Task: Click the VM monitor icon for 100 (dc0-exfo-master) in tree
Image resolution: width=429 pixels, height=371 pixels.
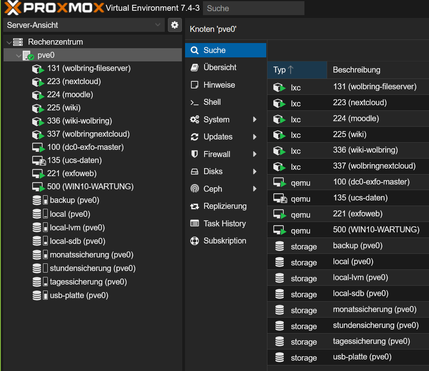Action: pyautogui.click(x=38, y=147)
